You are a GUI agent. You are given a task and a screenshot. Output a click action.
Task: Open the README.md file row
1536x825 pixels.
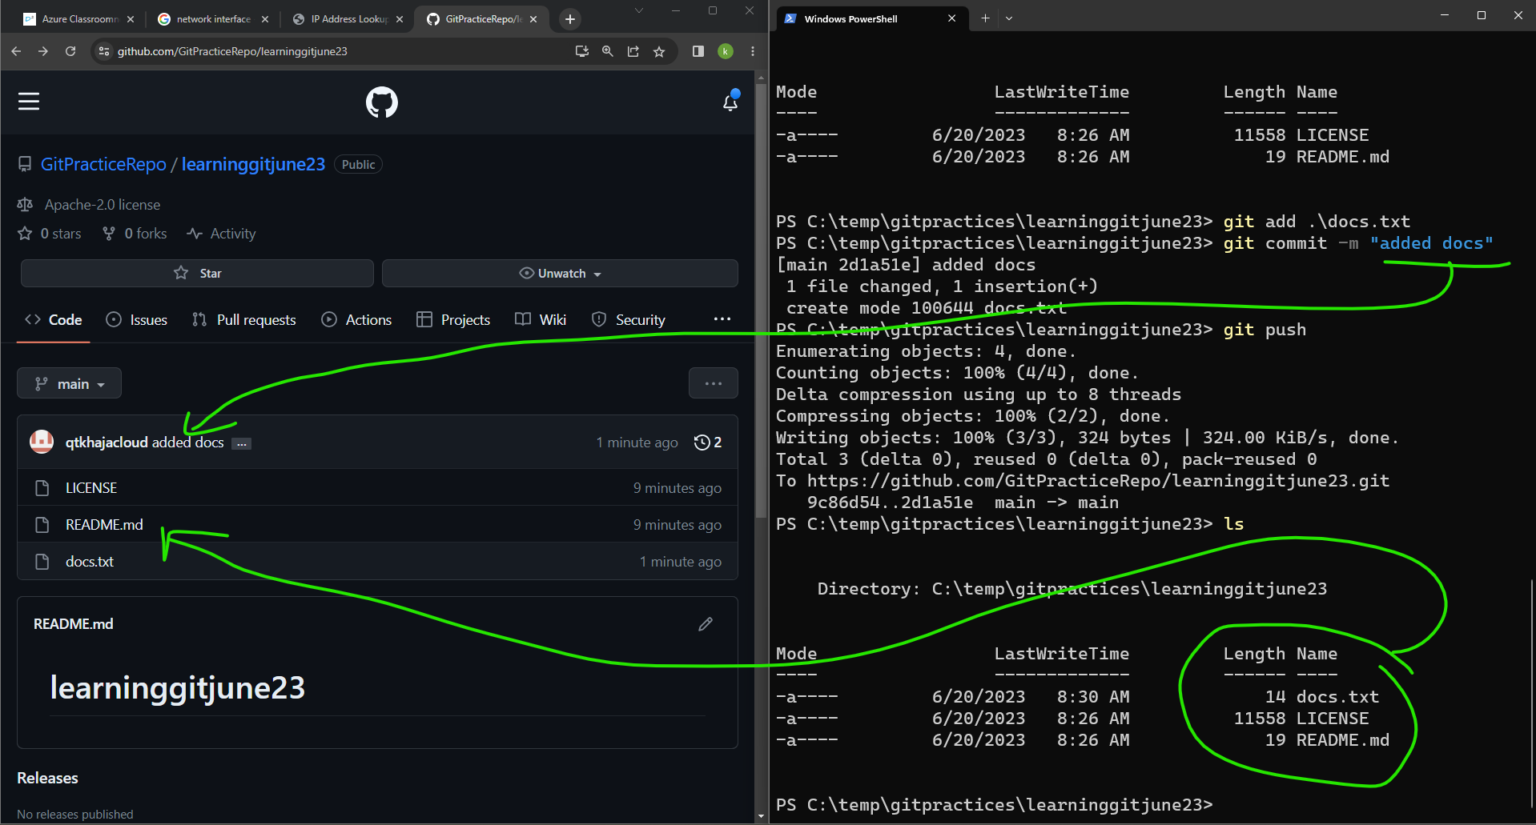377,525
